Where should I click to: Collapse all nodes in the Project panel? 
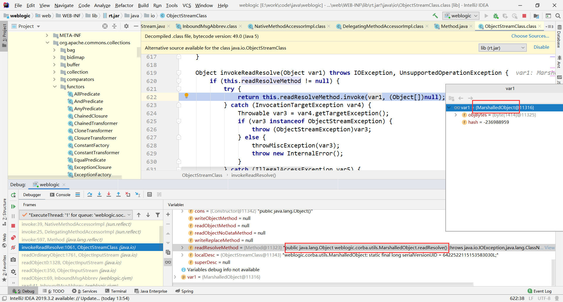(114, 26)
